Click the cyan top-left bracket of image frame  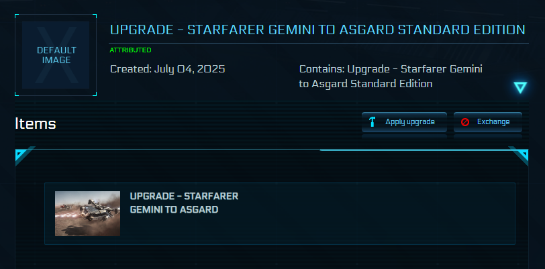(18, 17)
